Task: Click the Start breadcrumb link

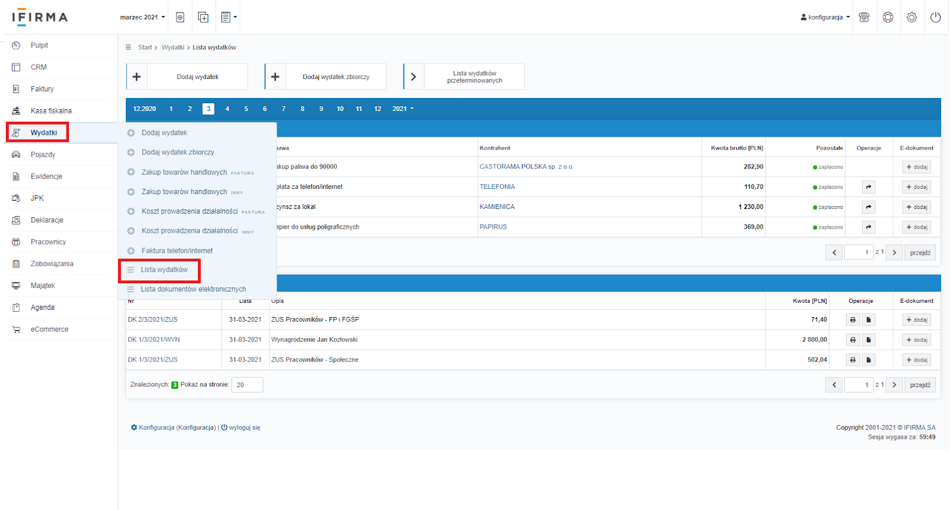Action: (145, 47)
